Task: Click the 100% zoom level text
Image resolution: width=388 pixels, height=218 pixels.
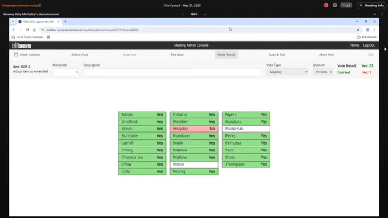Action: 194,14
